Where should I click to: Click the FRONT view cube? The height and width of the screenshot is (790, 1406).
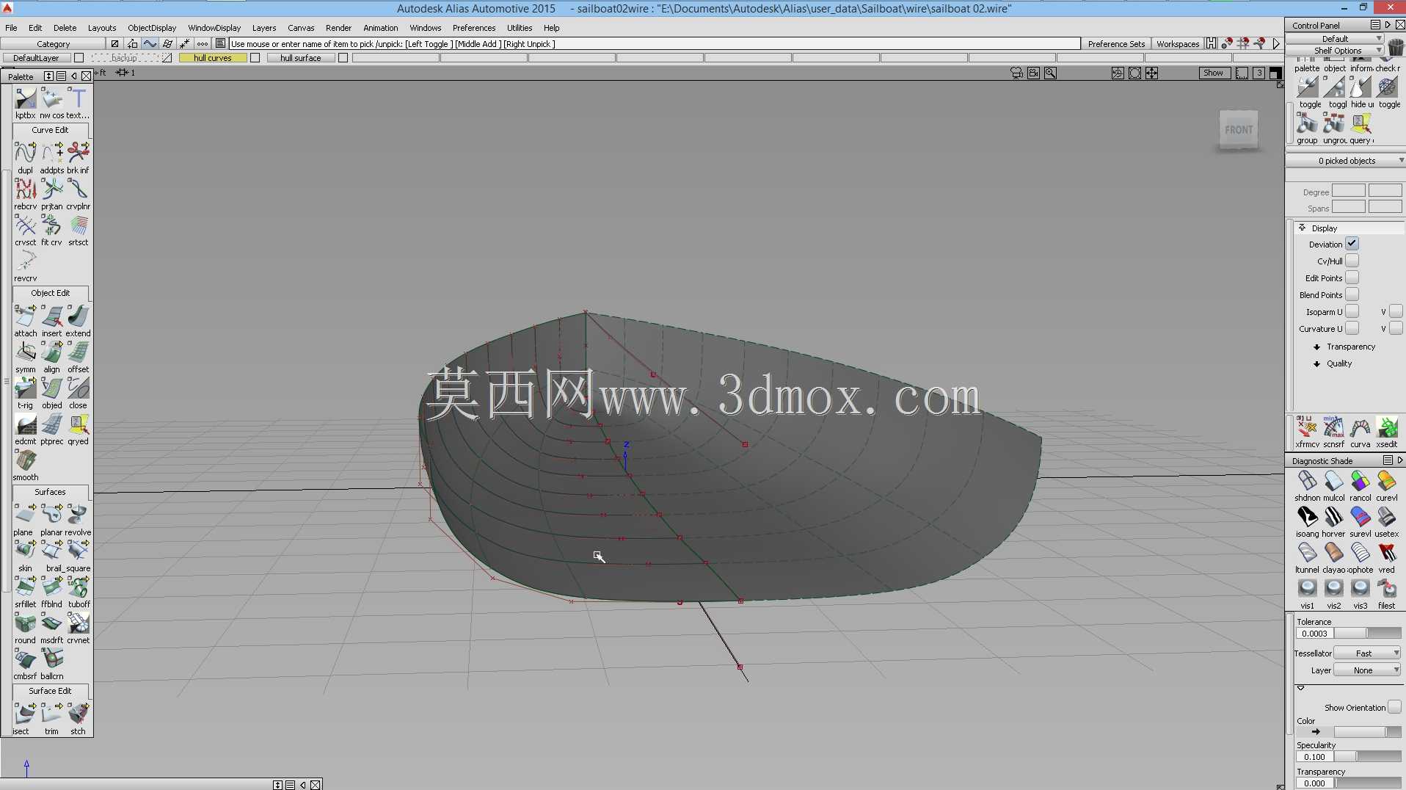(1239, 130)
